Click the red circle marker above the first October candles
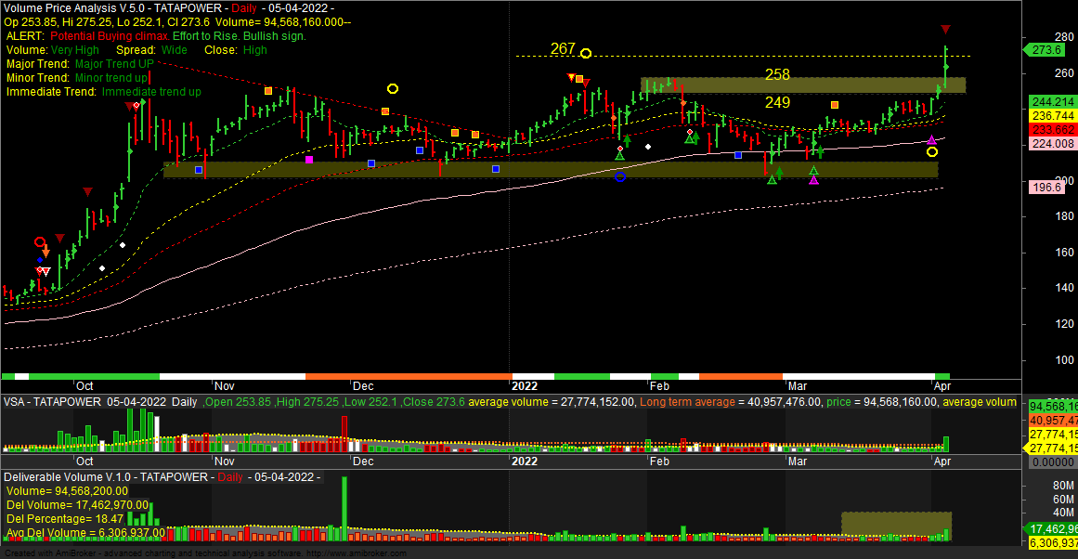 click(40, 242)
